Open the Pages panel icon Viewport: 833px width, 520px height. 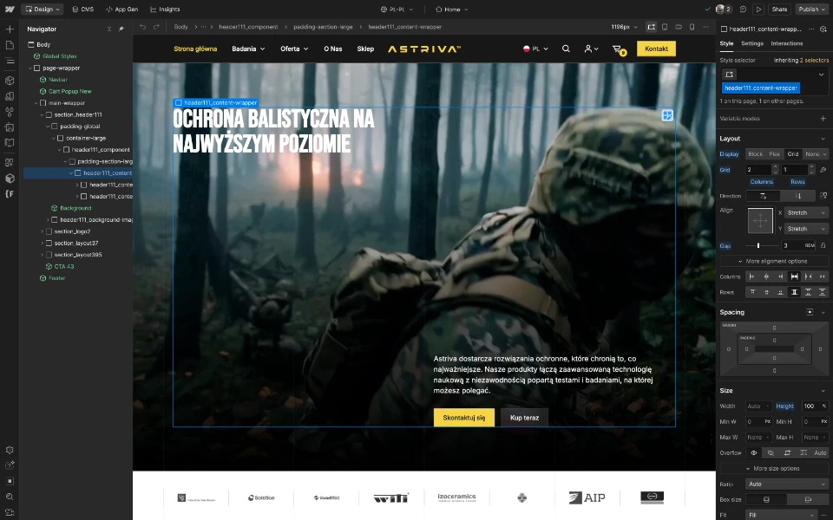10,45
